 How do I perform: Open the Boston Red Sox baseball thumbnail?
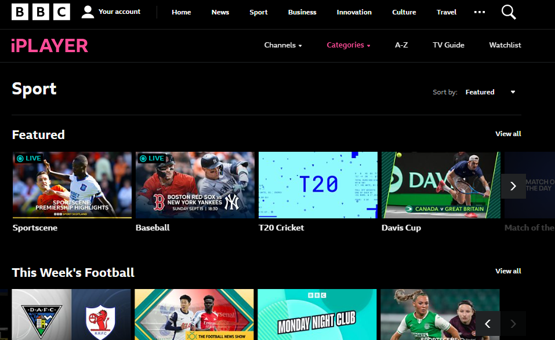click(195, 185)
